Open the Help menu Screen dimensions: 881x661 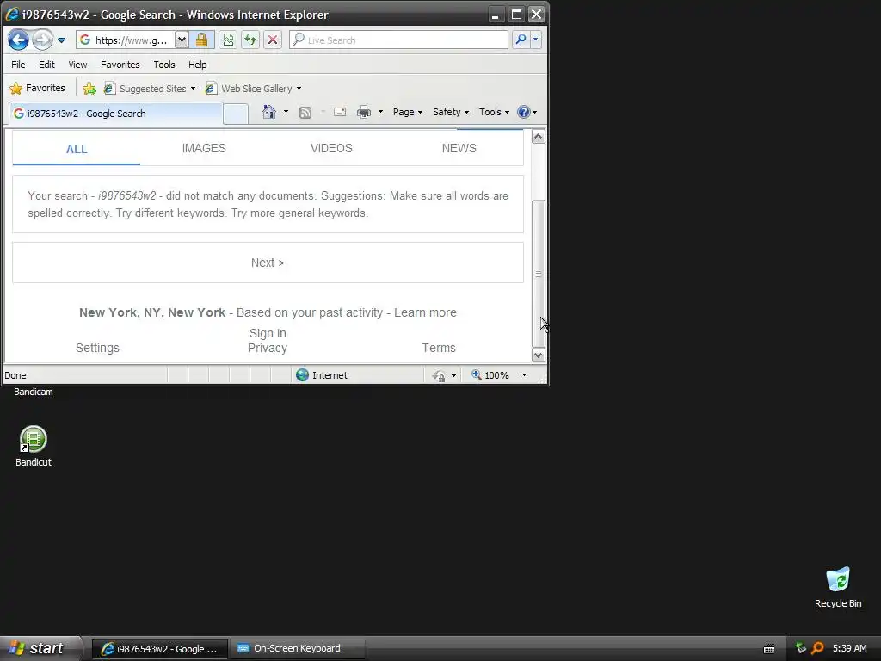click(x=197, y=65)
